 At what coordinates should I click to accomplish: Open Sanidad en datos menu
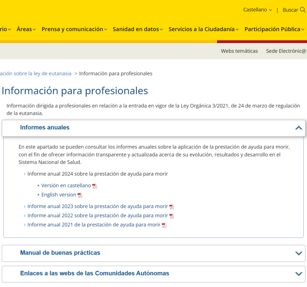[x=138, y=29]
